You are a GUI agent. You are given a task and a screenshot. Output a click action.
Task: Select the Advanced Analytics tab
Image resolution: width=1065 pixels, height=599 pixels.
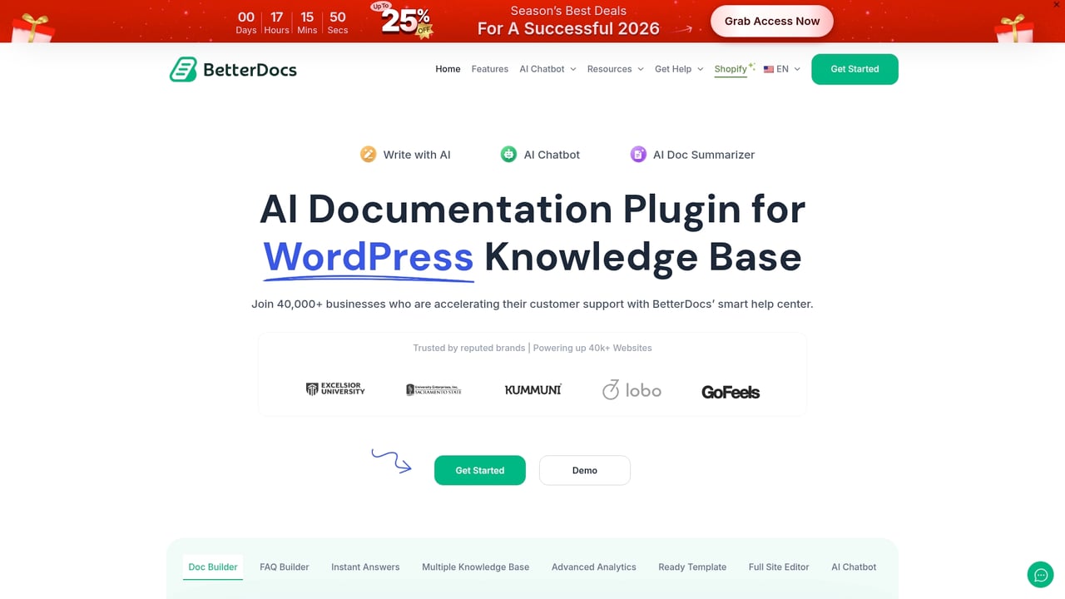[593, 567]
